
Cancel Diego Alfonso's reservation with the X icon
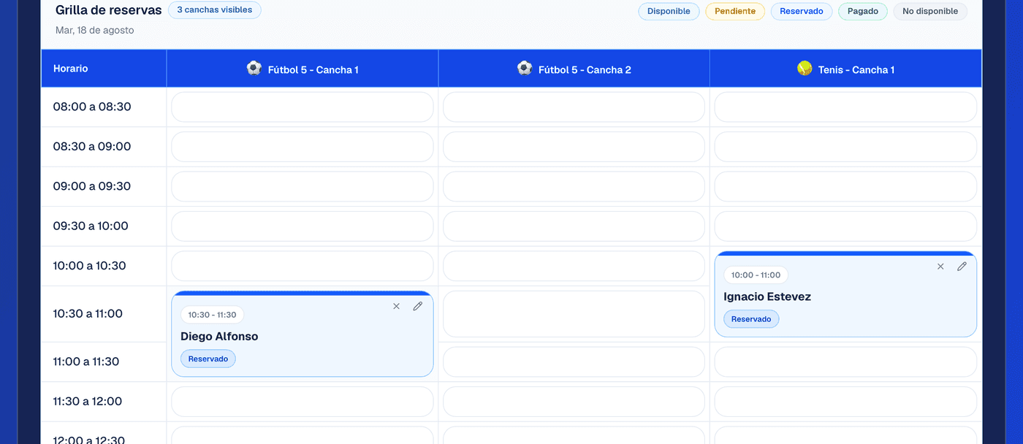point(396,306)
